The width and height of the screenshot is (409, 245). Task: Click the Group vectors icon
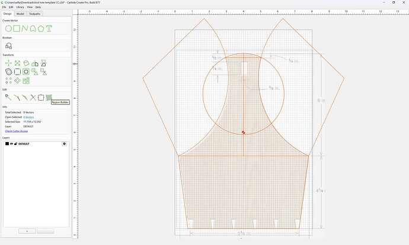[35, 72]
